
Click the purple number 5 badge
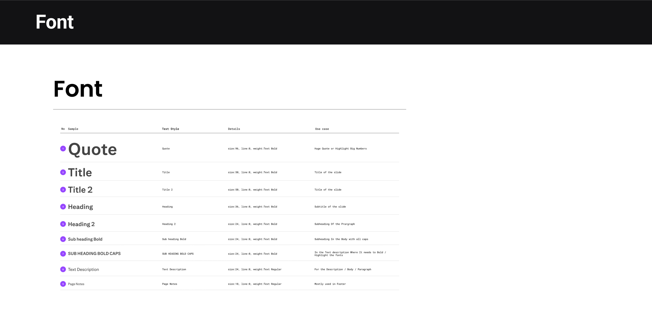pyautogui.click(x=63, y=224)
